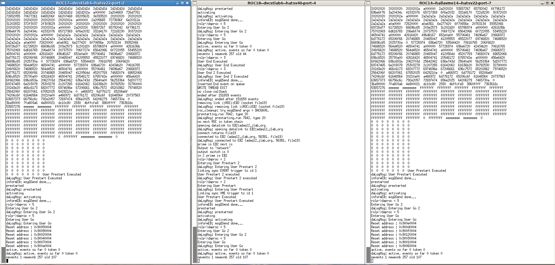Screen dimensions: 555x265
Task: Click 'roc_cleanup: try msgQSend args' line
Action: 233,110
